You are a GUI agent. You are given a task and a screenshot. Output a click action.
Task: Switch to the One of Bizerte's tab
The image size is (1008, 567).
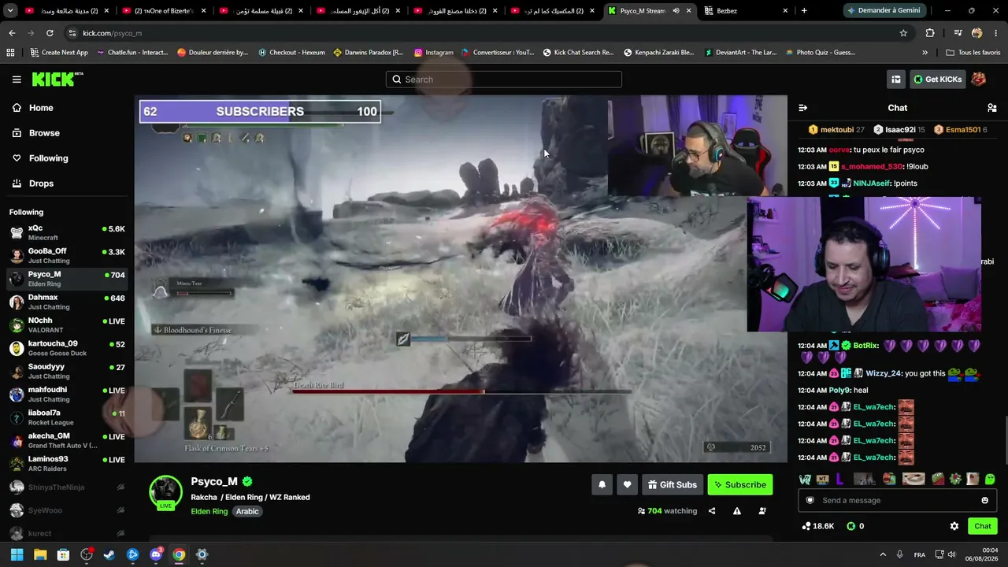point(163,11)
